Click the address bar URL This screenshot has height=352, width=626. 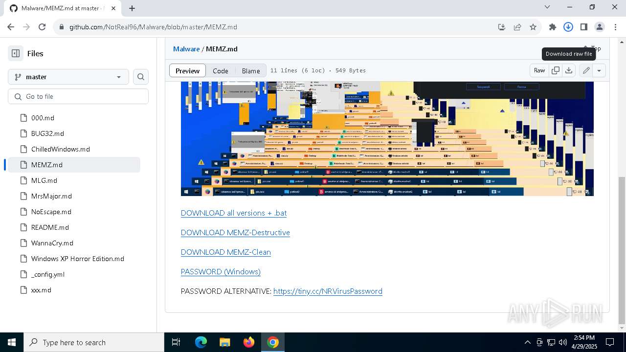click(x=153, y=27)
